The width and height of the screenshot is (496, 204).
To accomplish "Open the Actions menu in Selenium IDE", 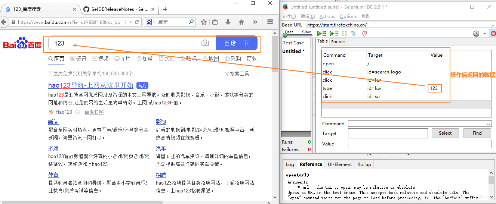I will tap(327, 16).
